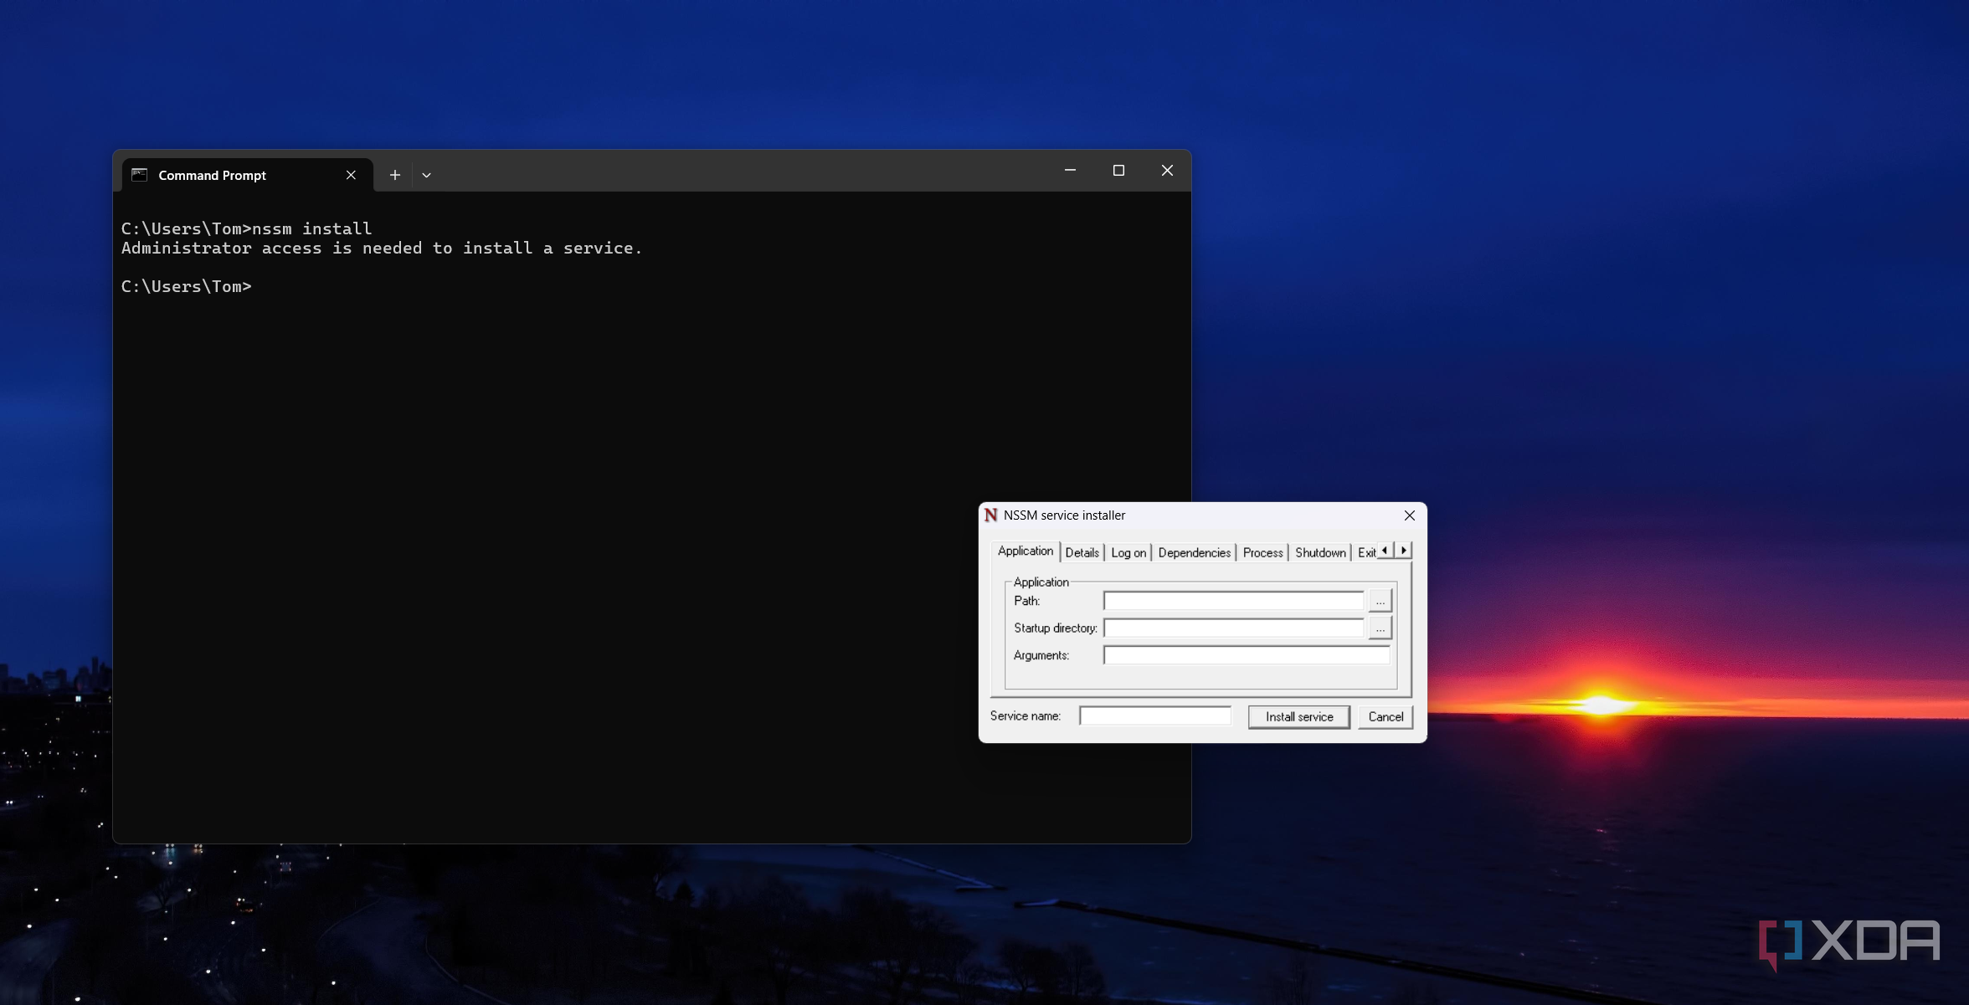
Task: Open the Log on tab
Action: pyautogui.click(x=1128, y=552)
